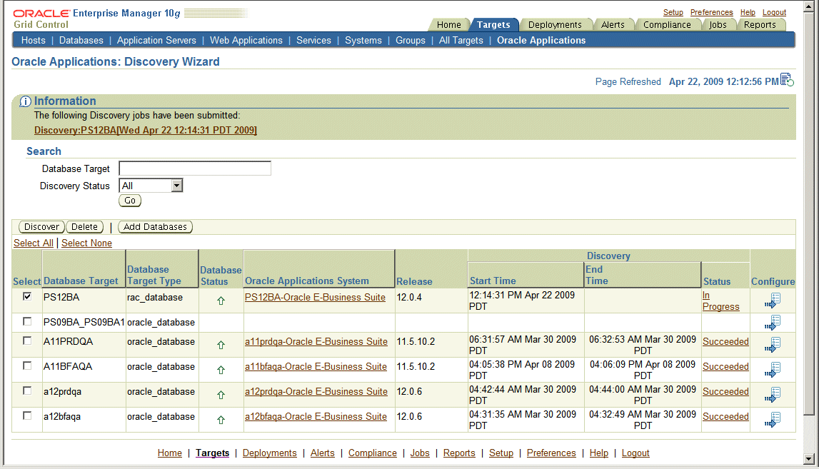
Task: Click the Help link in top header
Action: click(x=748, y=12)
